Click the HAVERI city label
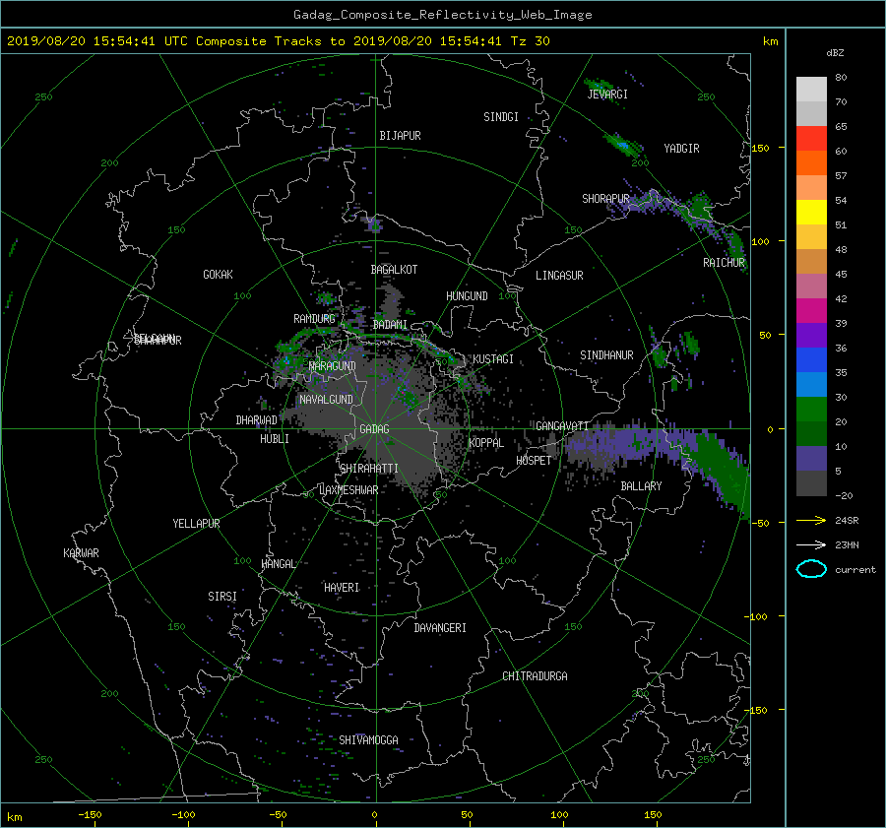The image size is (886, 828). (342, 588)
